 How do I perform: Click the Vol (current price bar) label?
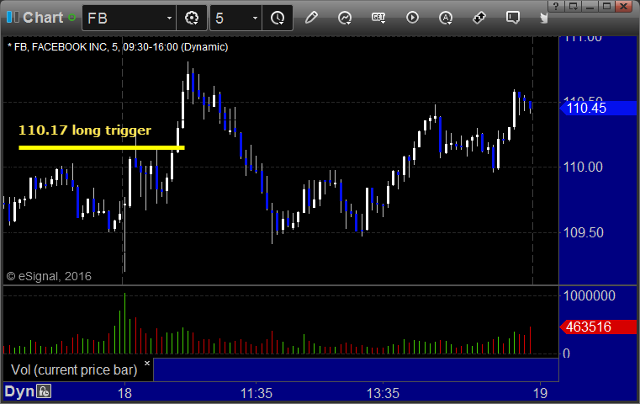pos(74,369)
